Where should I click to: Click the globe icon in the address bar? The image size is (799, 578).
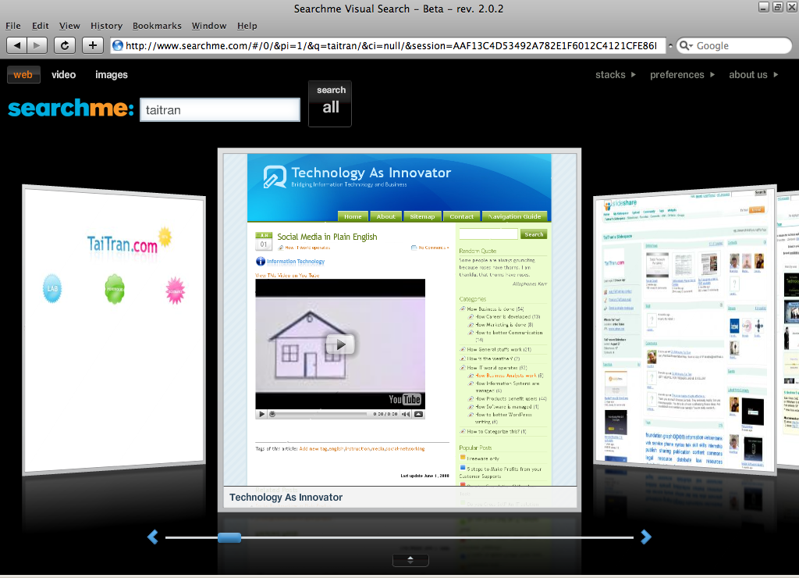click(x=118, y=45)
